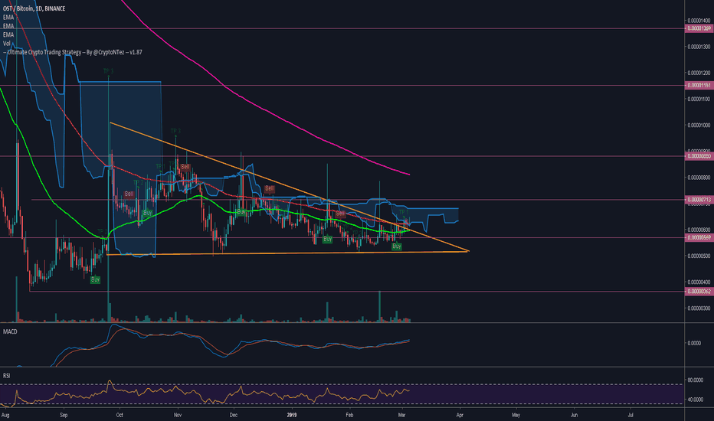Click the Buy signal marker in mid-October
This screenshot has width=714, height=421.
[148, 213]
